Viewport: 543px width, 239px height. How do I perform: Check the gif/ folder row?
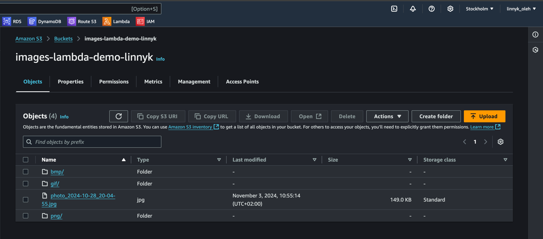(x=25, y=184)
